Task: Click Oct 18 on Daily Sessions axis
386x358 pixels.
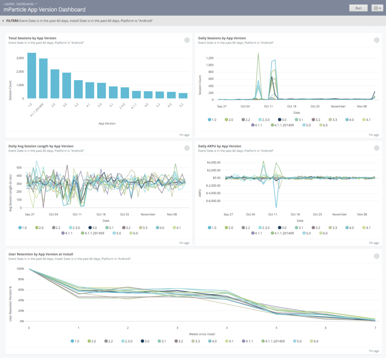Action: (x=291, y=106)
